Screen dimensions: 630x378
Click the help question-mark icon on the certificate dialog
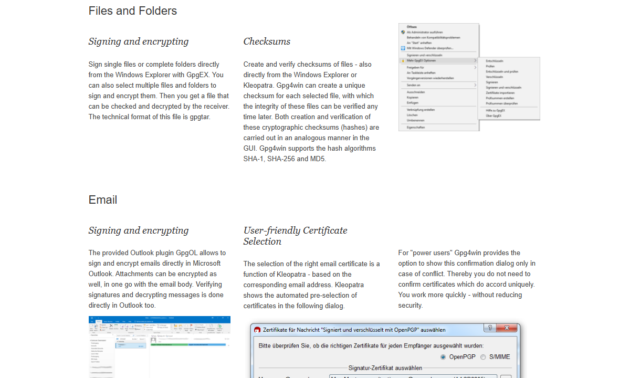[490, 328]
